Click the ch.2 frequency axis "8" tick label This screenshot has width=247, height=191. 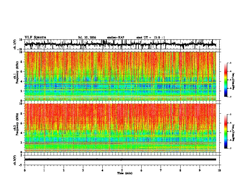(x=22, y=114)
